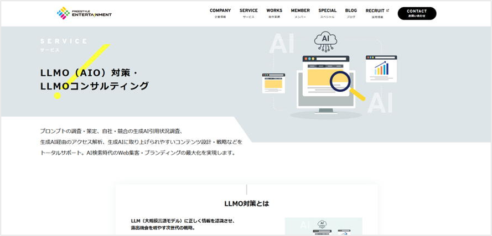Click the text LLM（大規模言語モデル）に正しく情報を認識させ、
The image size is (492, 236).
pyautogui.click(x=183, y=221)
